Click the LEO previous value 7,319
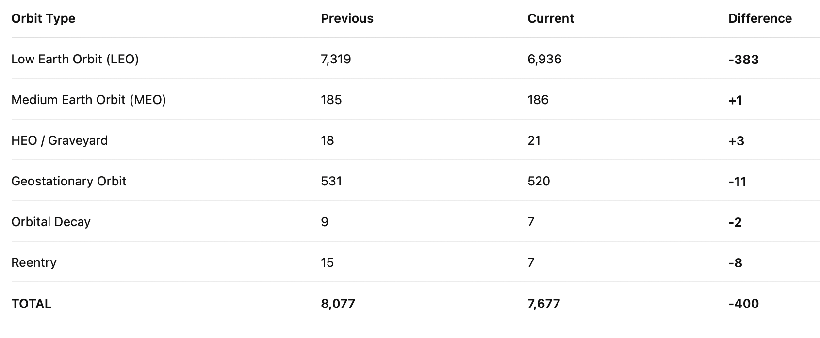This screenshot has height=338, width=820. (x=336, y=59)
